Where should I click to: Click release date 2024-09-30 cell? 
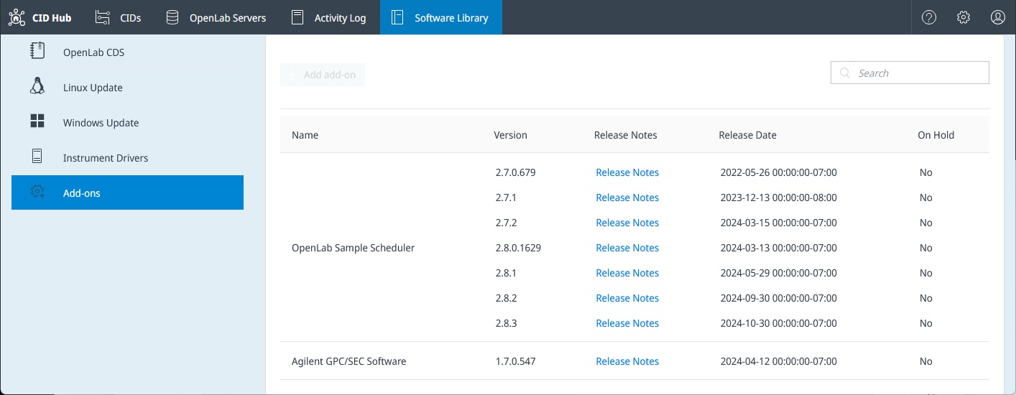[778, 298]
